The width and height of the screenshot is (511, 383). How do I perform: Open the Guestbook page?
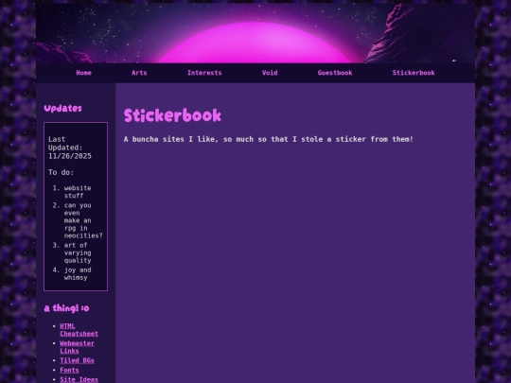[x=335, y=73]
